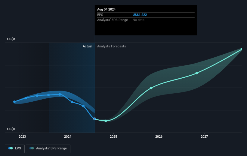The image size is (247, 156).
Task: Click the 'Analysts' EPS Range' tooltip row label
Action: (x=113, y=20)
